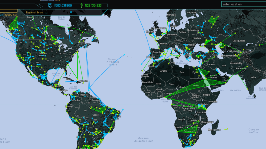The image size is (266, 149).
Task: Click the Enlightened green faction icon
Action: pyautogui.click(x=81, y=5)
